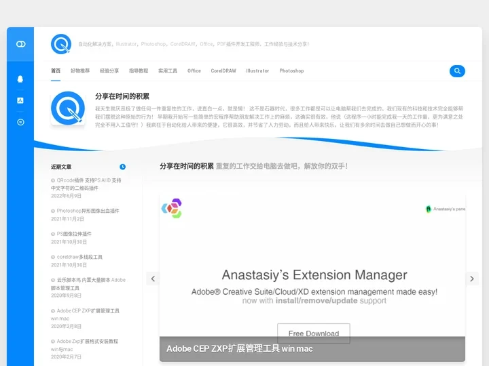Click the site logo in header
The width and height of the screenshot is (489, 366).
pos(61,44)
